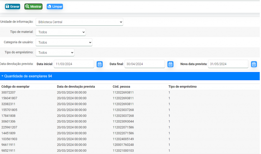Select the Tipo do empréstimo dropdown
The image size is (261, 154).
tap(55, 53)
